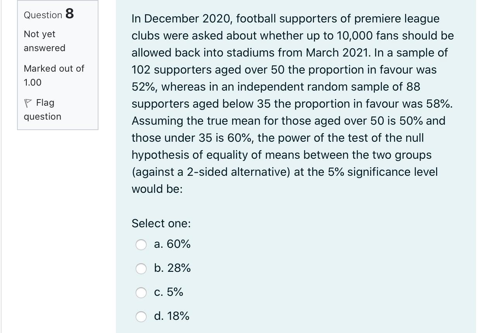
Task: Click the "b. 28%" answer label
Action: 172,268
